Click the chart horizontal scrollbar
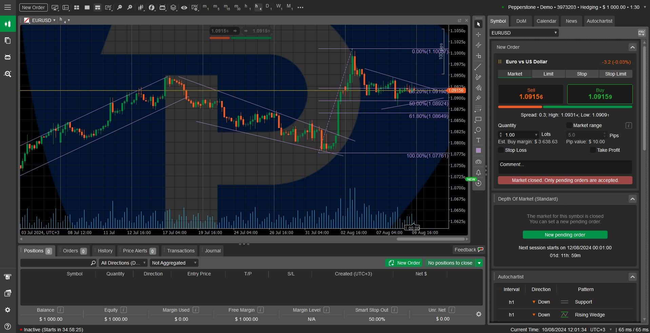This screenshot has width=650, height=333. (431, 239)
